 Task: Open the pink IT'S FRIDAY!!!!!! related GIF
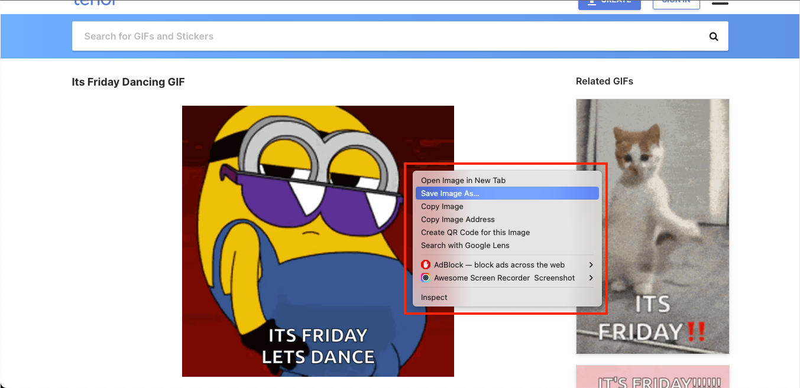pos(653,377)
